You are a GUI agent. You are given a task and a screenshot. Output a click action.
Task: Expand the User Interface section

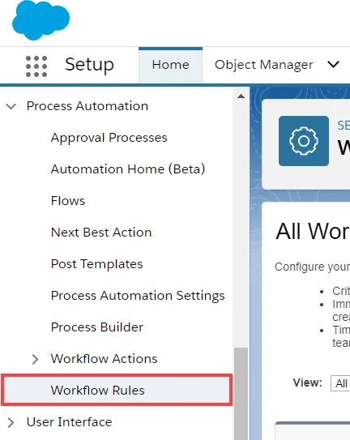click(11, 422)
